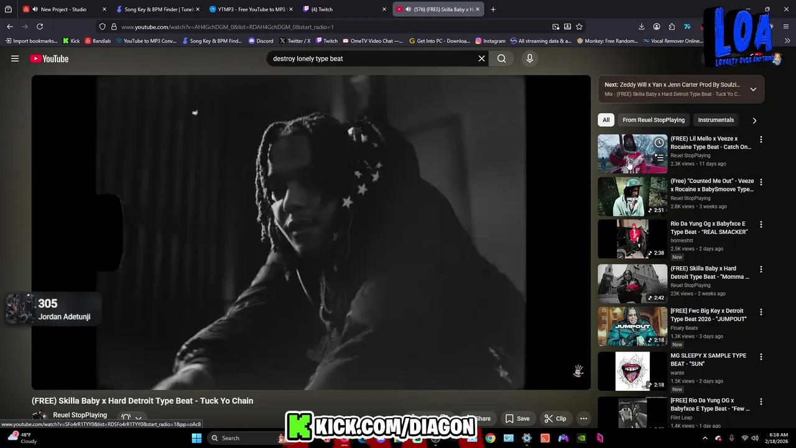The width and height of the screenshot is (796, 448).
Task: Open the 'Lil Mello x Veeze' video thumbnail
Action: click(x=632, y=154)
